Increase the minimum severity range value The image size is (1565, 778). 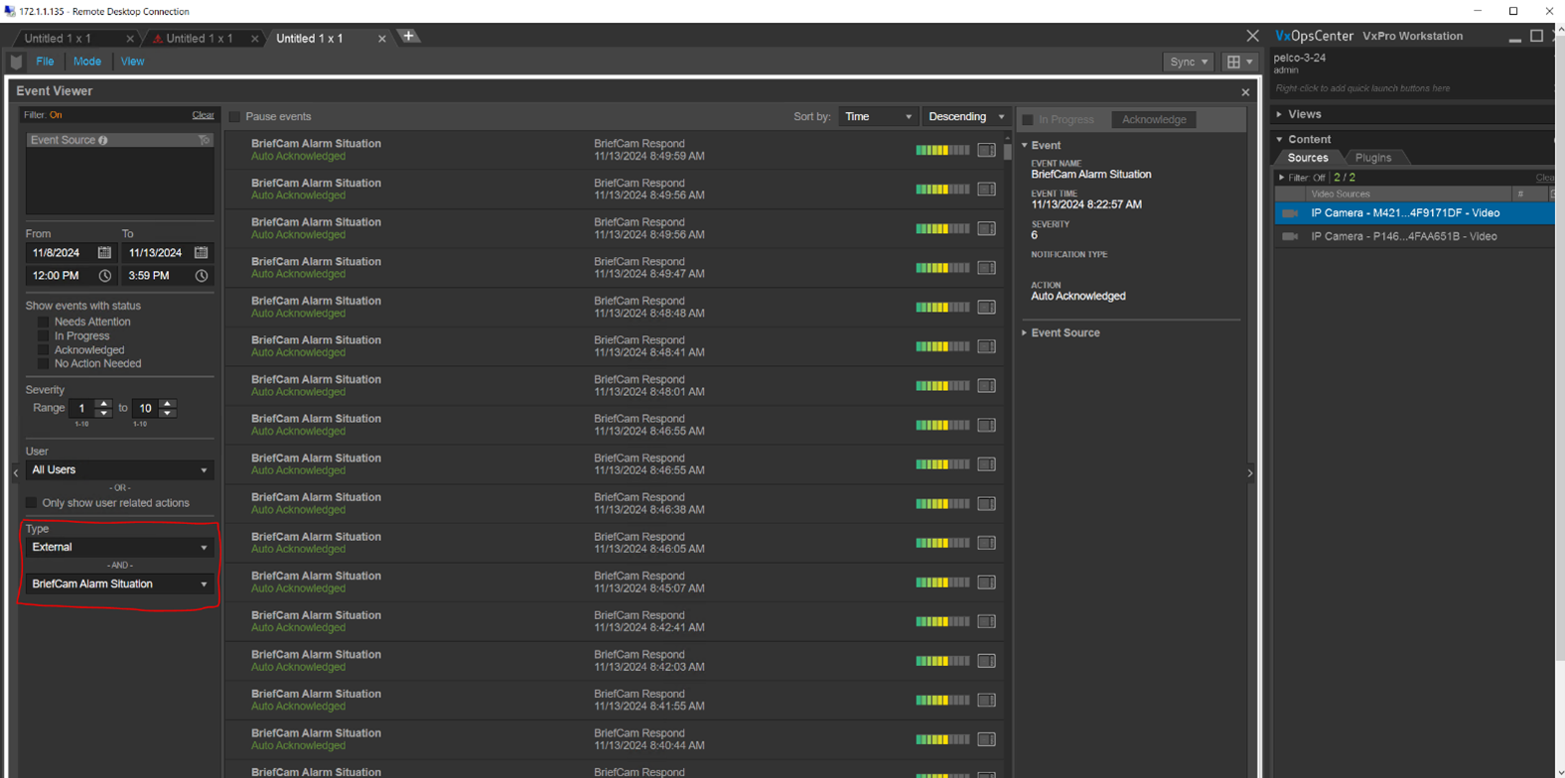click(103, 403)
